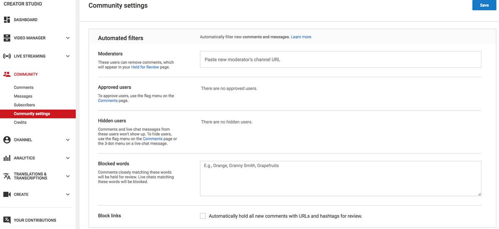499x229 pixels.
Task: Expand the Analytics section chevron
Action: (x=68, y=158)
